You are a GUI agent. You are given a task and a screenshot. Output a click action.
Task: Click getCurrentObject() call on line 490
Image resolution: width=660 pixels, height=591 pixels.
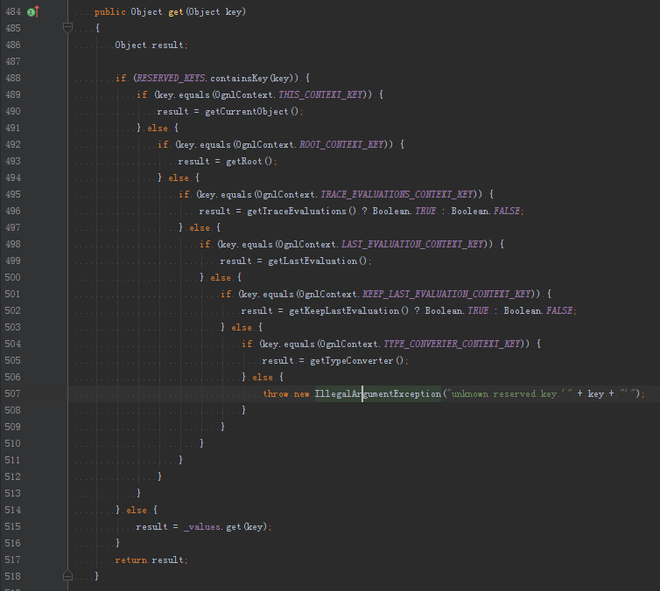[252, 111]
